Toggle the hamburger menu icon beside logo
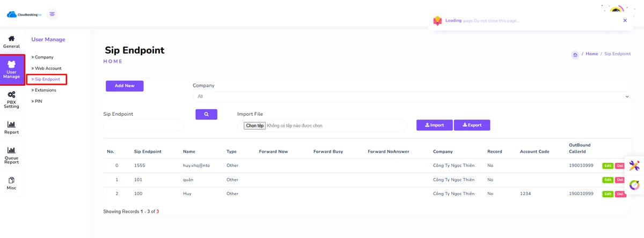Screen dimensions: 644x238 pos(52,14)
